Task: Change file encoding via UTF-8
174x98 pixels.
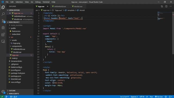Action: [x=142, y=97]
